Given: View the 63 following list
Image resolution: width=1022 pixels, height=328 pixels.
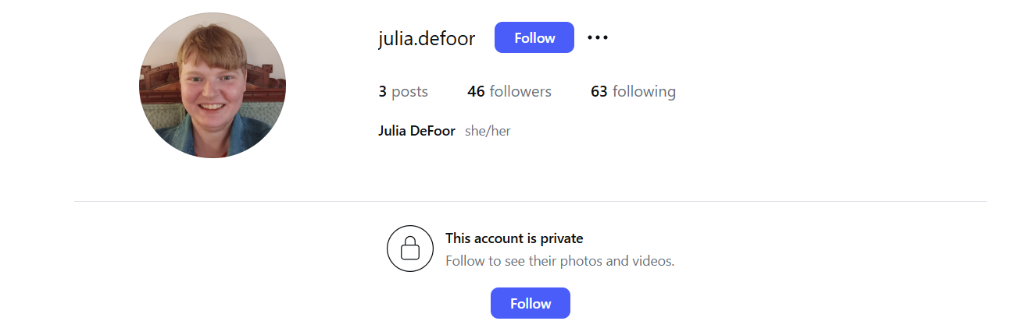Looking at the screenshot, I should [633, 91].
